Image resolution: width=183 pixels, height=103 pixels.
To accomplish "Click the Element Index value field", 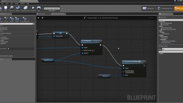I will [93, 50].
